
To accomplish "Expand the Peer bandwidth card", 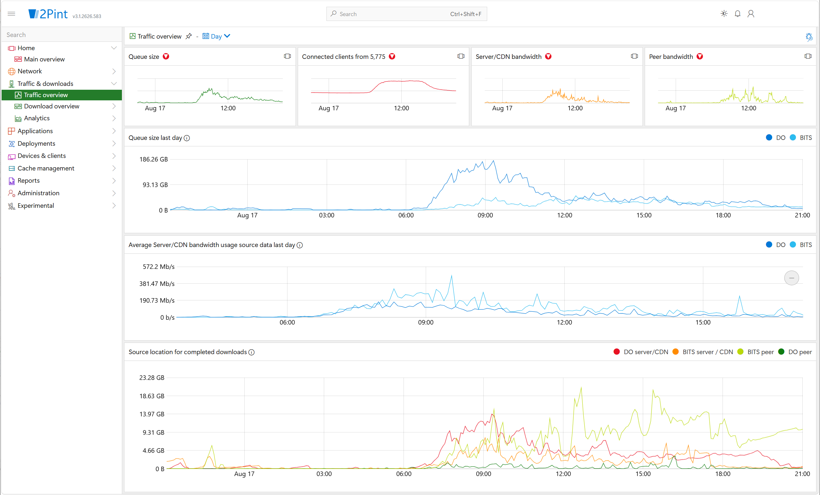I will click(x=808, y=56).
